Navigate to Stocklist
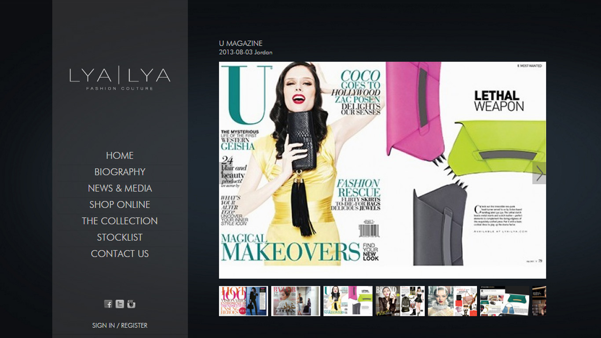 click(x=120, y=237)
